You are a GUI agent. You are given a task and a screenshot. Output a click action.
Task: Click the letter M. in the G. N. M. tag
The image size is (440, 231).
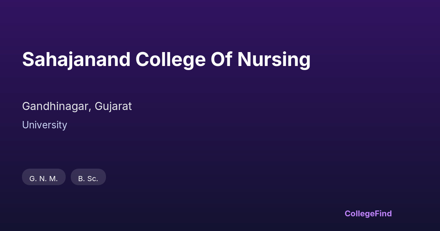[x=54, y=179]
